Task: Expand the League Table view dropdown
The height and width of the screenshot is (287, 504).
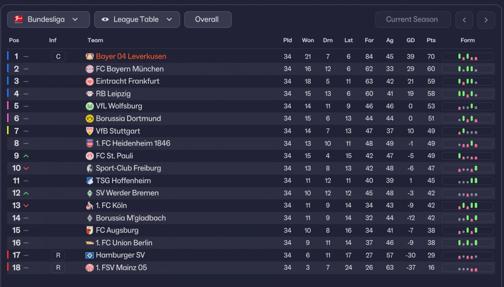Action: tap(137, 20)
